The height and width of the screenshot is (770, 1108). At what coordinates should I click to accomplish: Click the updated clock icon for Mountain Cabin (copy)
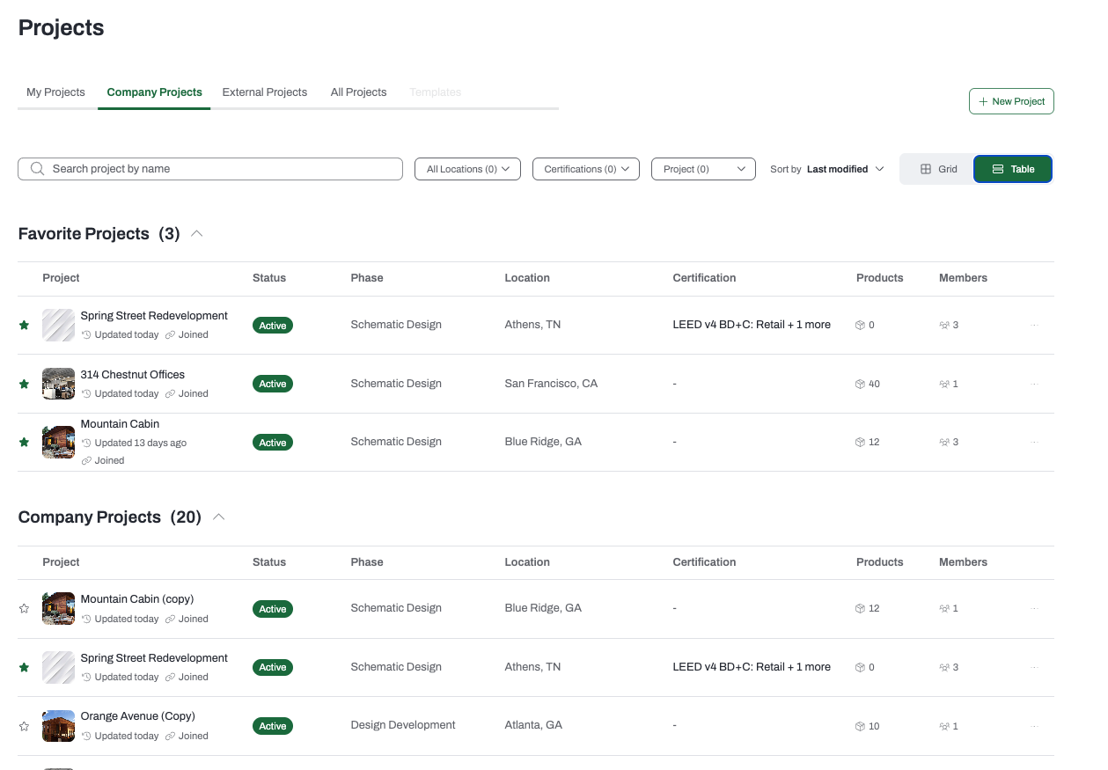click(x=86, y=619)
